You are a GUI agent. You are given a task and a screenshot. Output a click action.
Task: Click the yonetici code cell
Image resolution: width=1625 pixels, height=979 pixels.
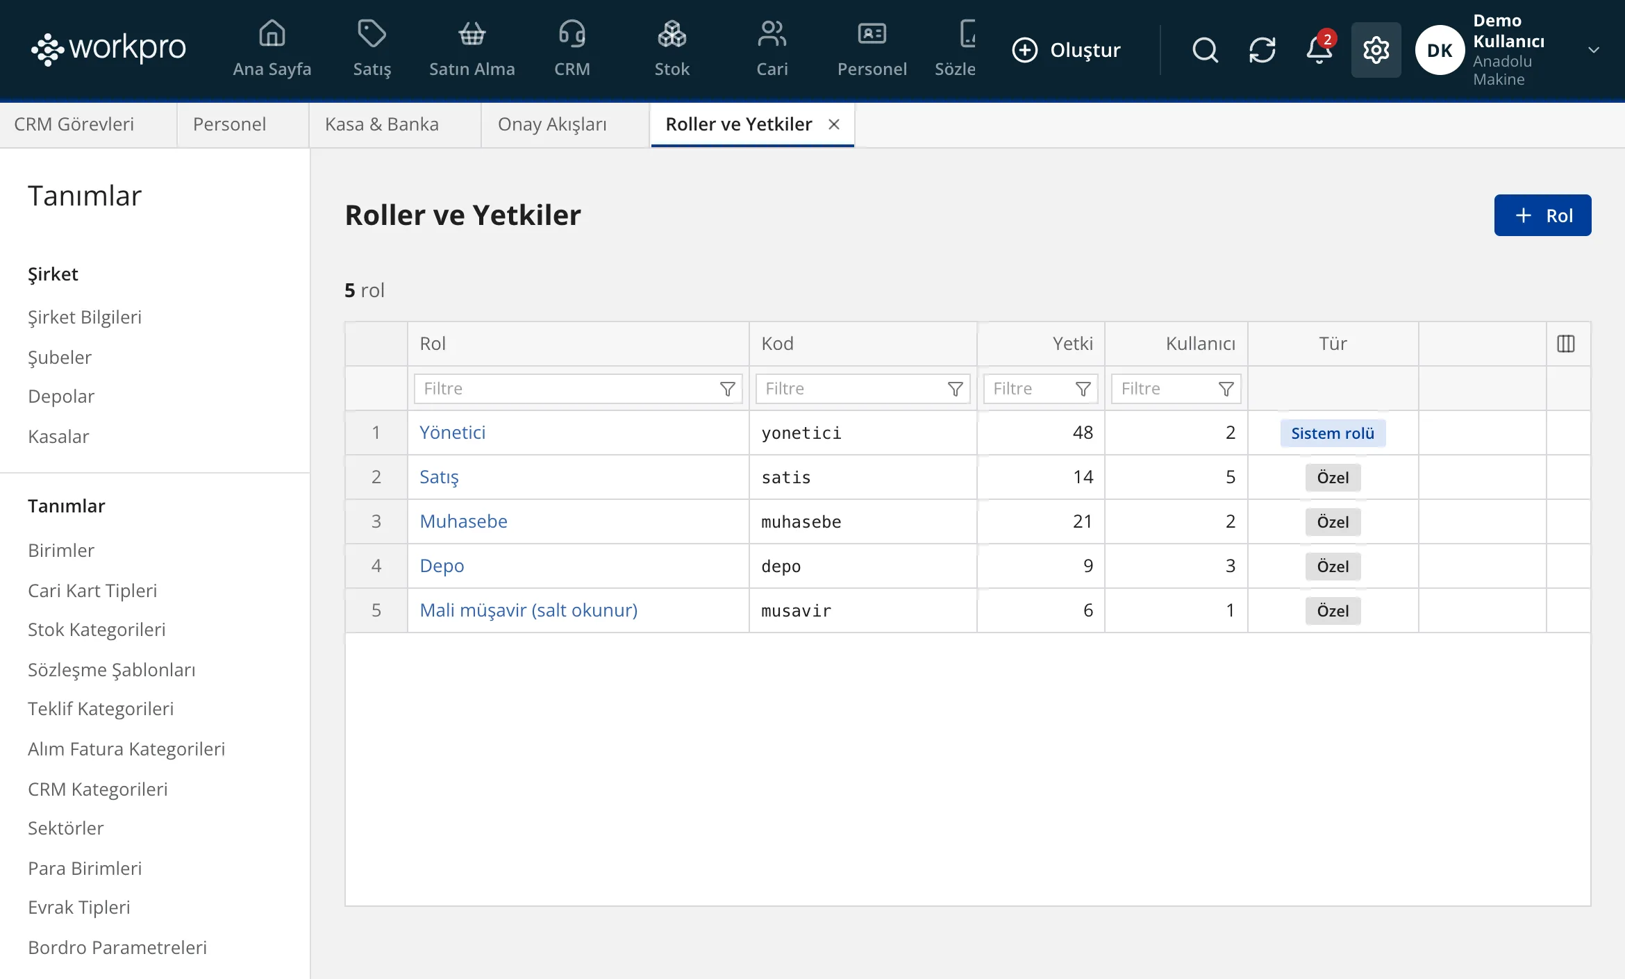pyautogui.click(x=863, y=433)
